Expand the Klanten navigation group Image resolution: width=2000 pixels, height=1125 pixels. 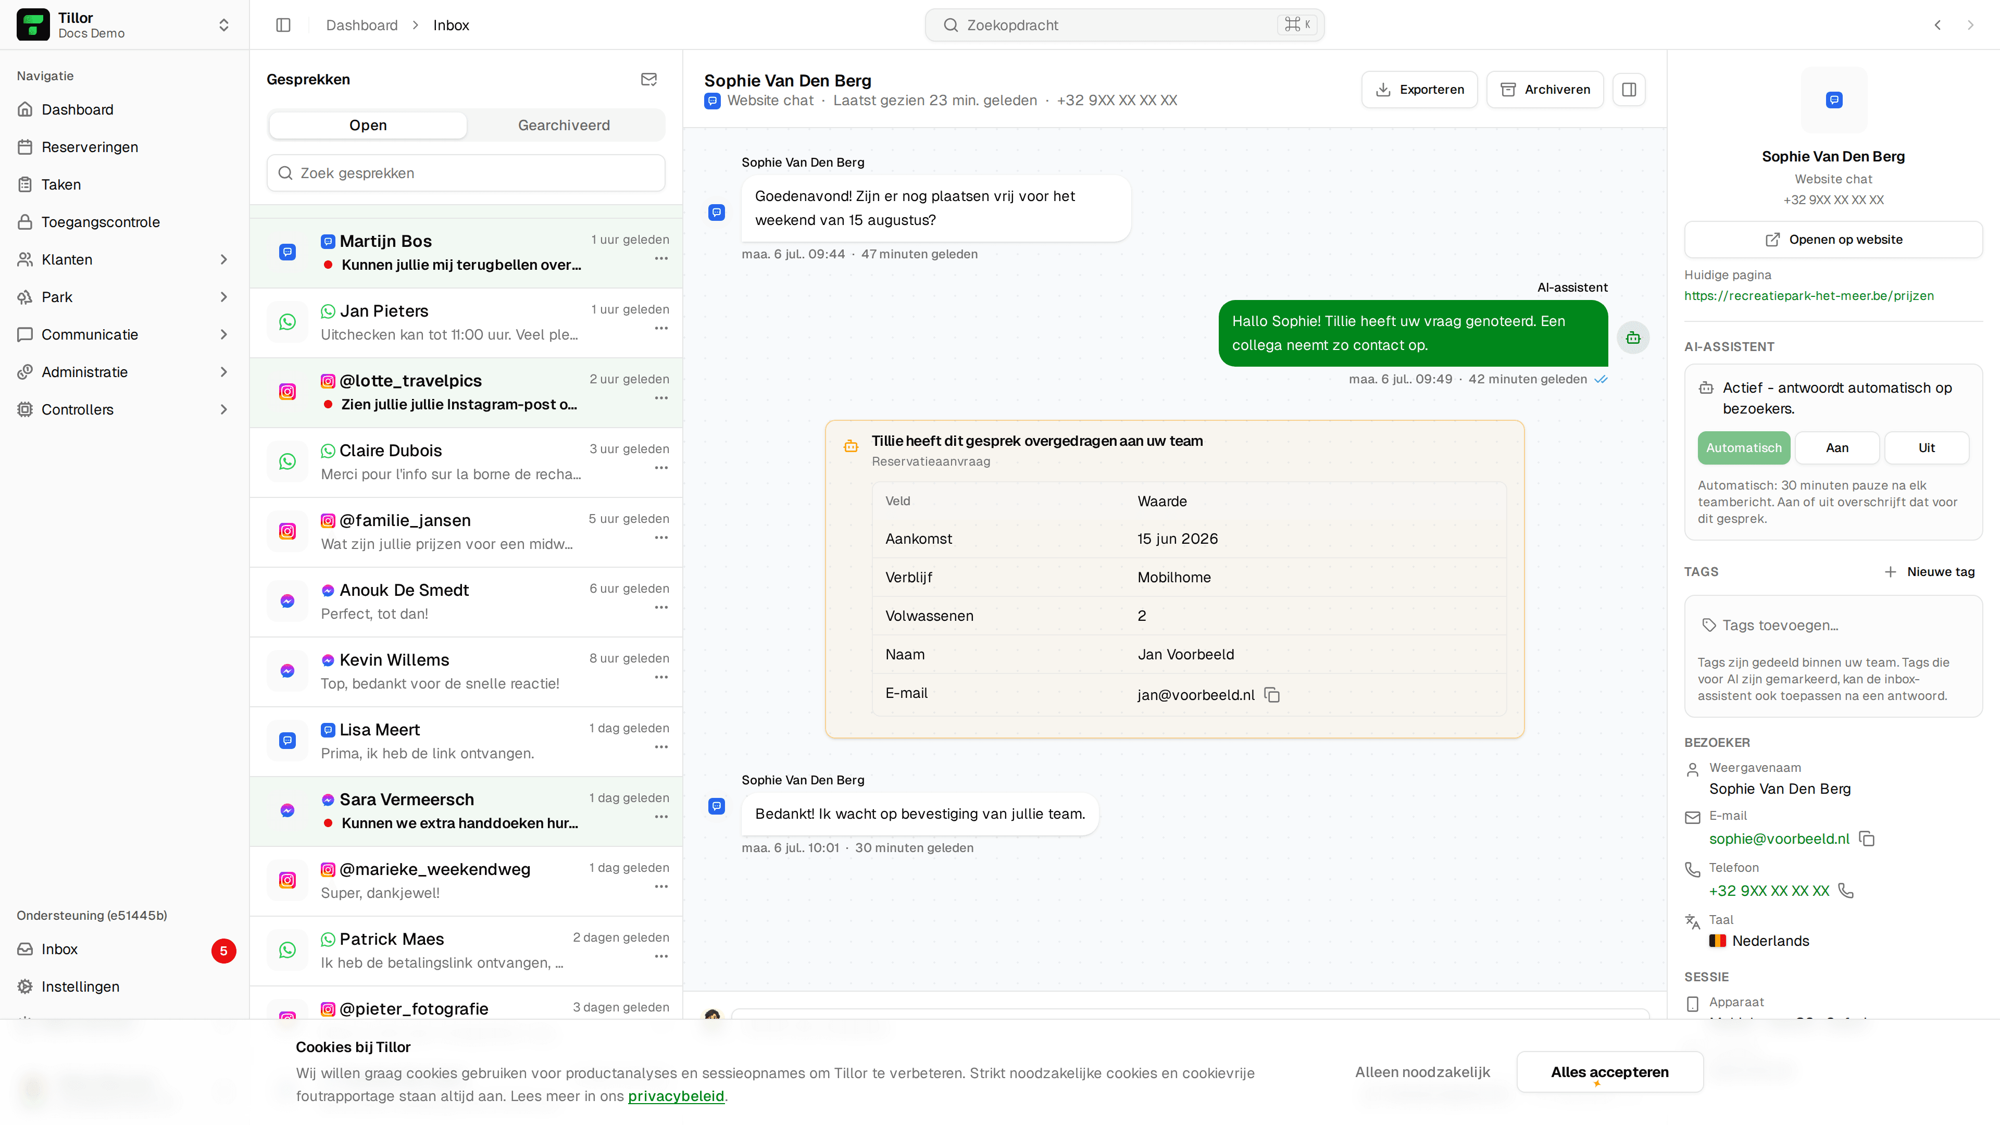coord(124,259)
